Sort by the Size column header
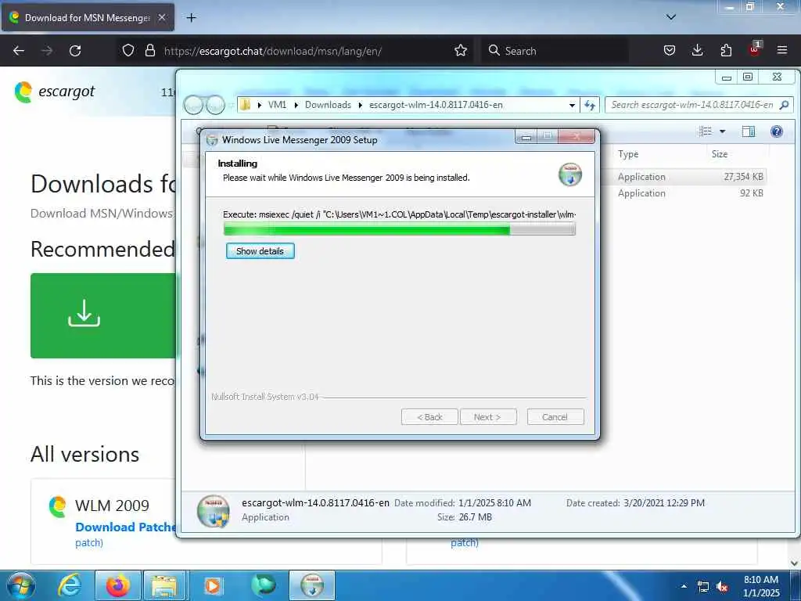The width and height of the screenshot is (801, 601). tap(720, 154)
